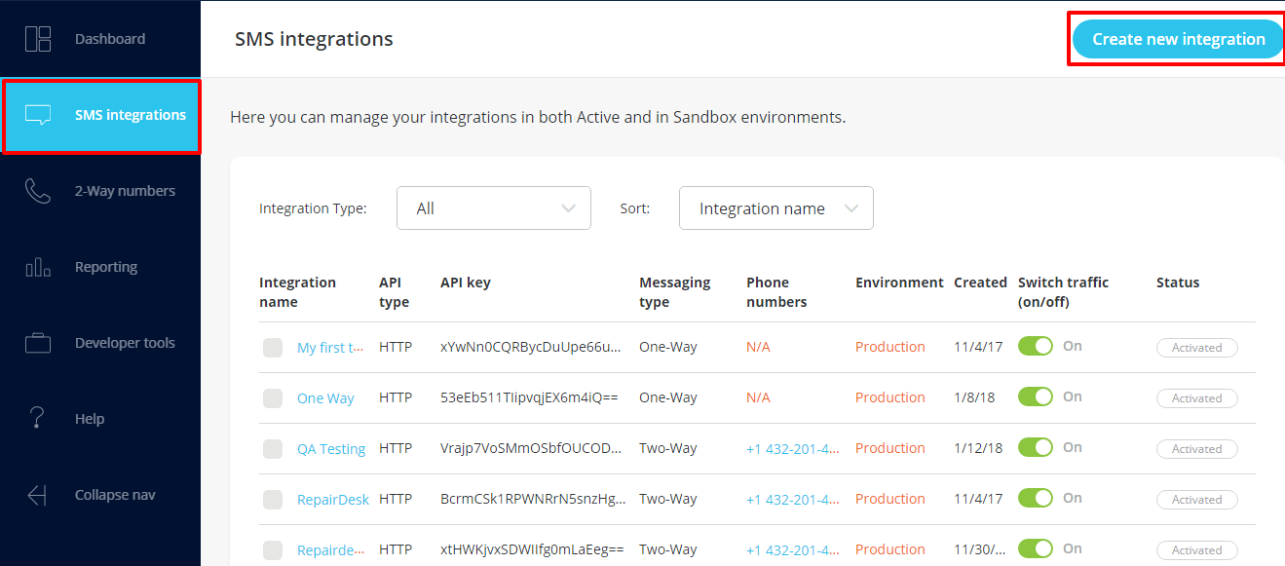Viewport: 1285px width, 566px height.
Task: Click API key BcrmCSk1RPWNRrN5snzHg...
Action: click(x=533, y=499)
